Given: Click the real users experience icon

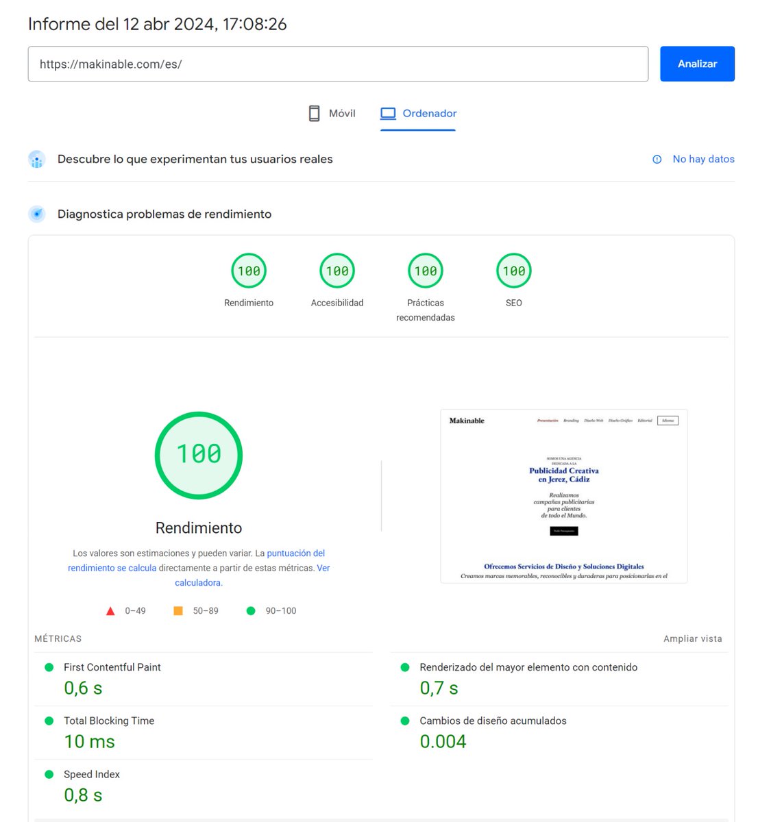Looking at the screenshot, I should click(37, 159).
